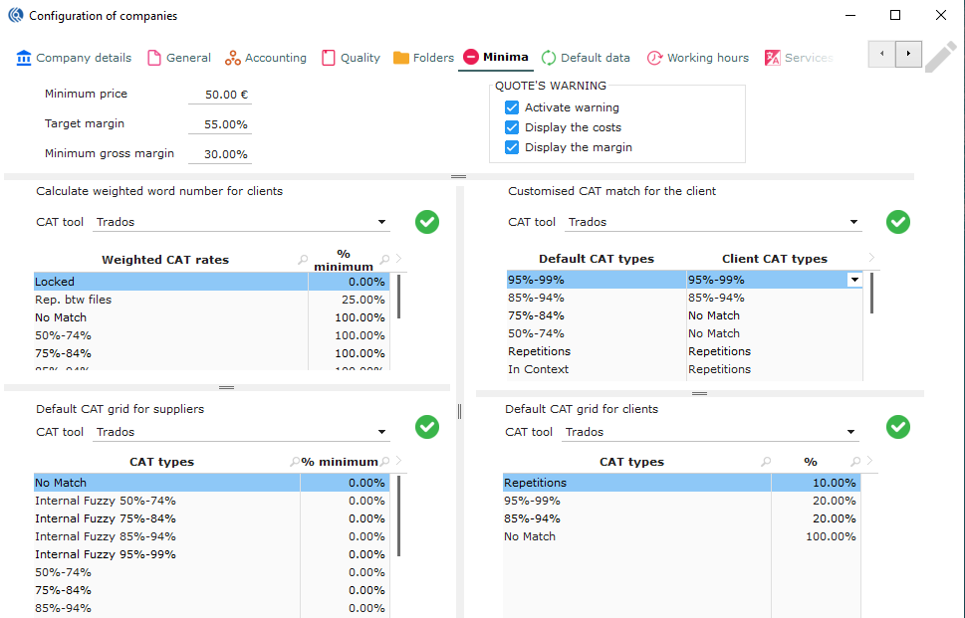Click green checkmark beside weighted word CAT tool
Screen dimensions: 965x618
(x=427, y=222)
